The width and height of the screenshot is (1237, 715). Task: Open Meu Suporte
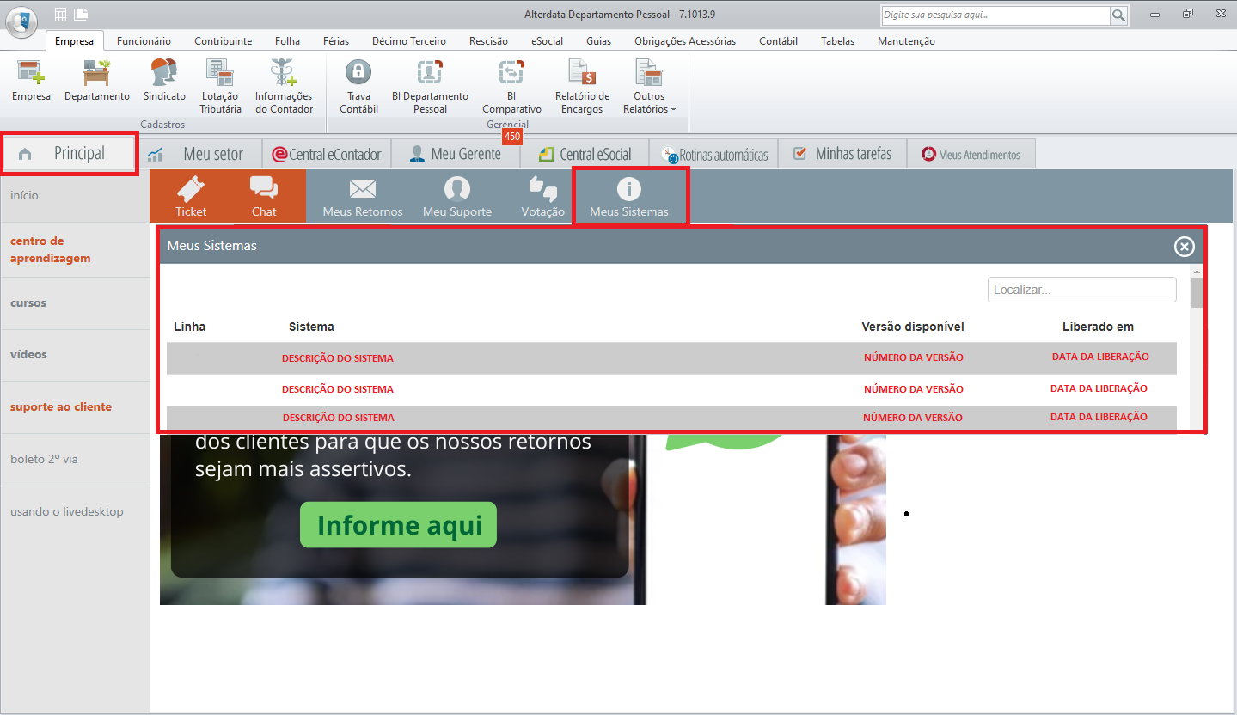[457, 196]
